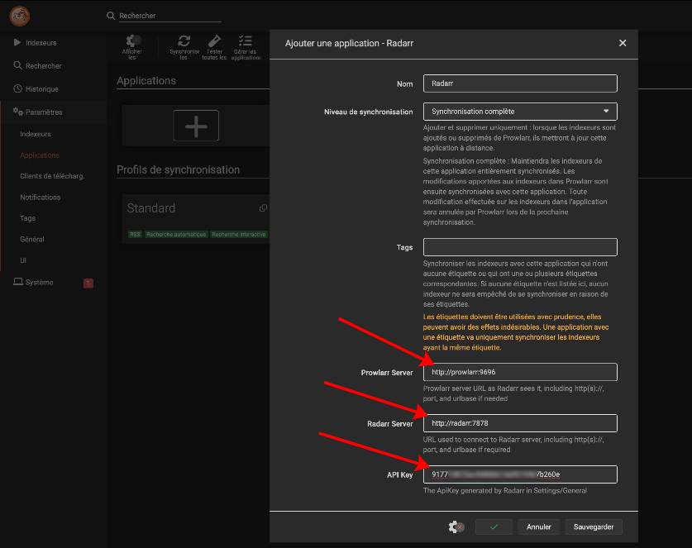
Task: Open the Système sidebar menu
Action: click(x=39, y=282)
